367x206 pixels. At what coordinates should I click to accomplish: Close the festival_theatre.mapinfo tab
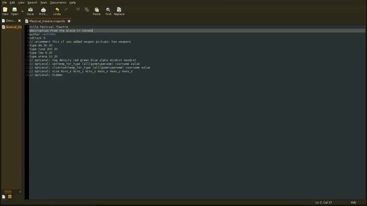pyautogui.click(x=69, y=21)
